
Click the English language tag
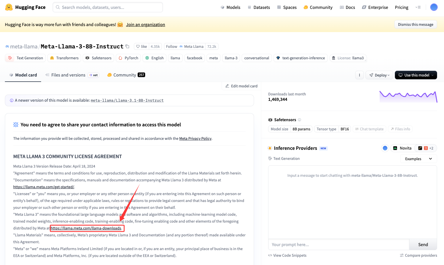[154, 58]
